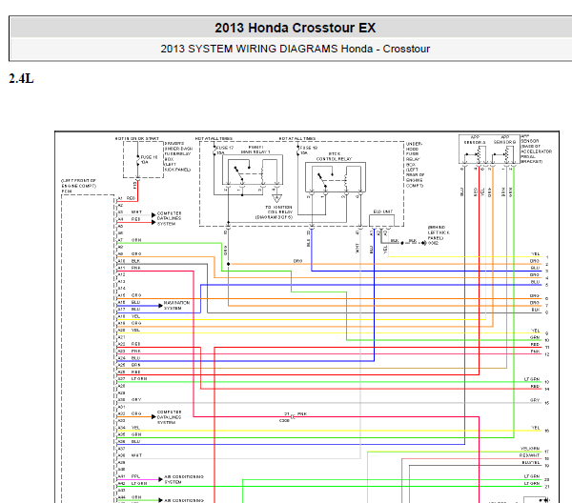Click the A10 BLK pin label
Screen dimensions: 572x503
coord(129,261)
